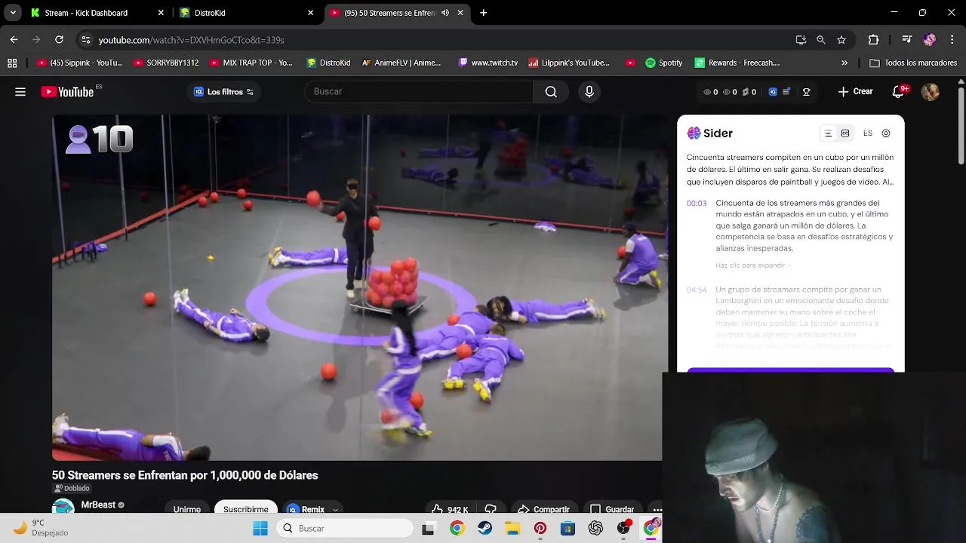Viewport: 966px width, 543px height.
Task: Start voice search with the microphone icon
Action: tap(589, 92)
